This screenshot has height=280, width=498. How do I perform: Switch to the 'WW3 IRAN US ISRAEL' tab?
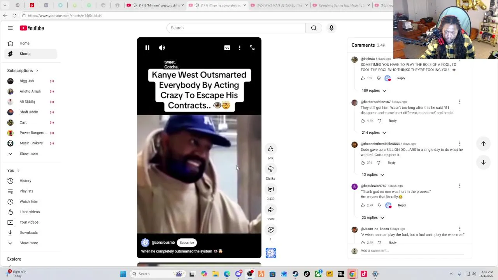tap(279, 5)
